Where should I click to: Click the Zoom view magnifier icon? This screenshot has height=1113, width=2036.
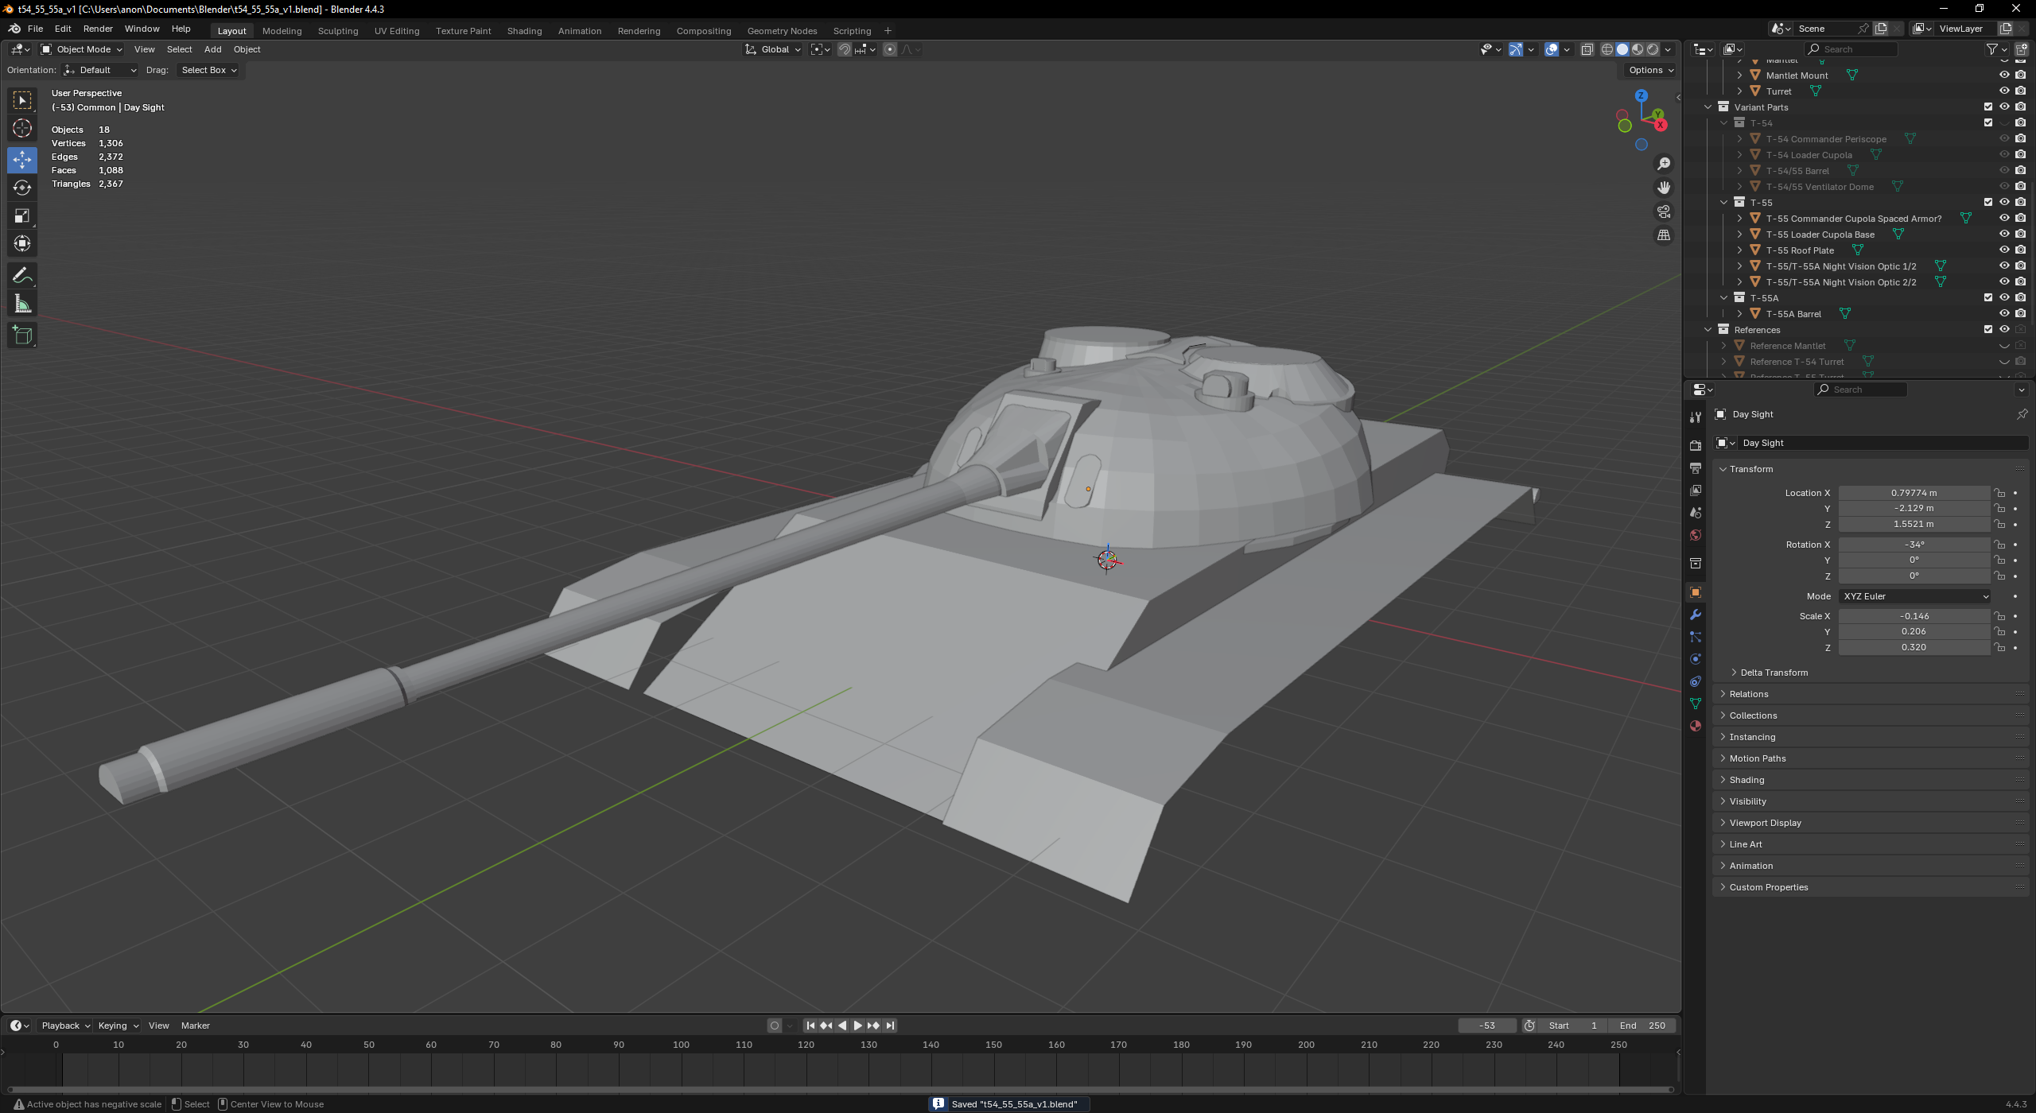[x=1664, y=164]
